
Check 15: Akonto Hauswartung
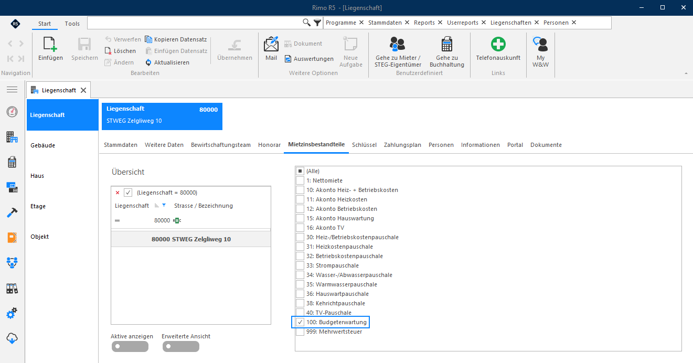300,218
